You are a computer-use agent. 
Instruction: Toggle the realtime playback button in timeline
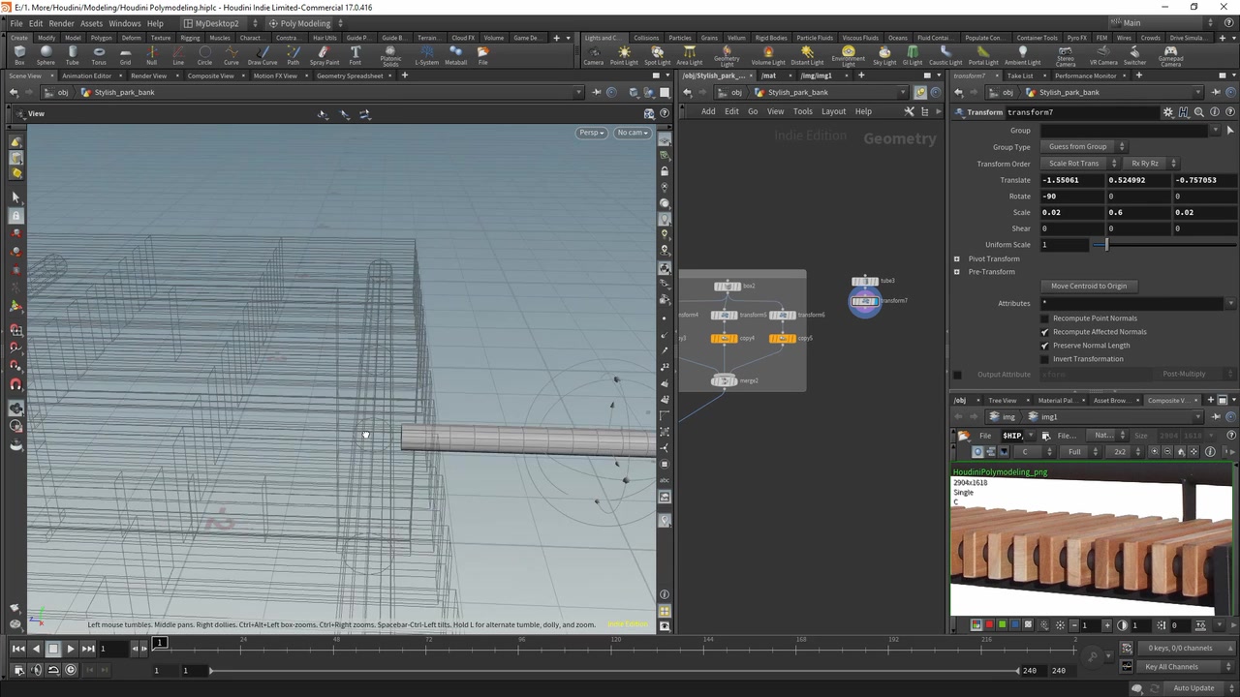[70, 670]
